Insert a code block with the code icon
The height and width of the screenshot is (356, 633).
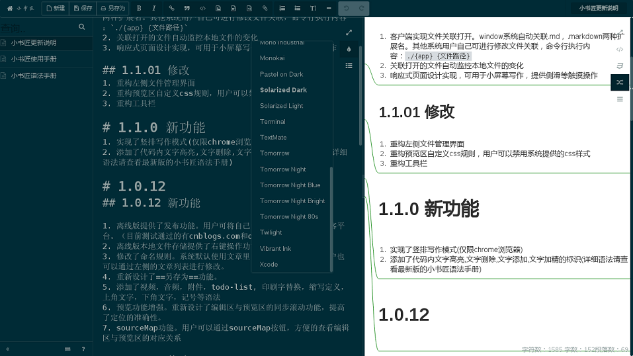pyautogui.click(x=202, y=8)
